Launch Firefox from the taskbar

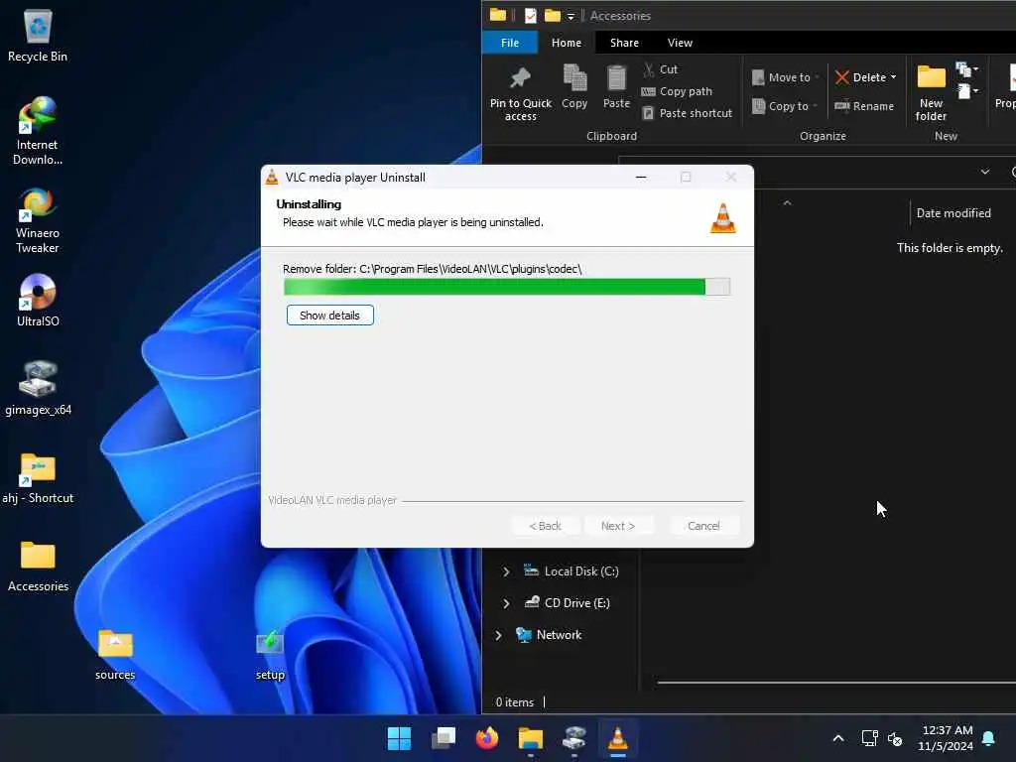click(486, 738)
